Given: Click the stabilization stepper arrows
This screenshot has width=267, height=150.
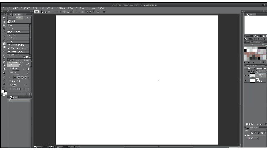Looking at the screenshot, I should pos(26,85).
